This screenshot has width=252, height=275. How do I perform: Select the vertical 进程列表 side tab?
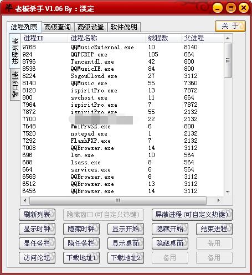[x=14, y=51]
